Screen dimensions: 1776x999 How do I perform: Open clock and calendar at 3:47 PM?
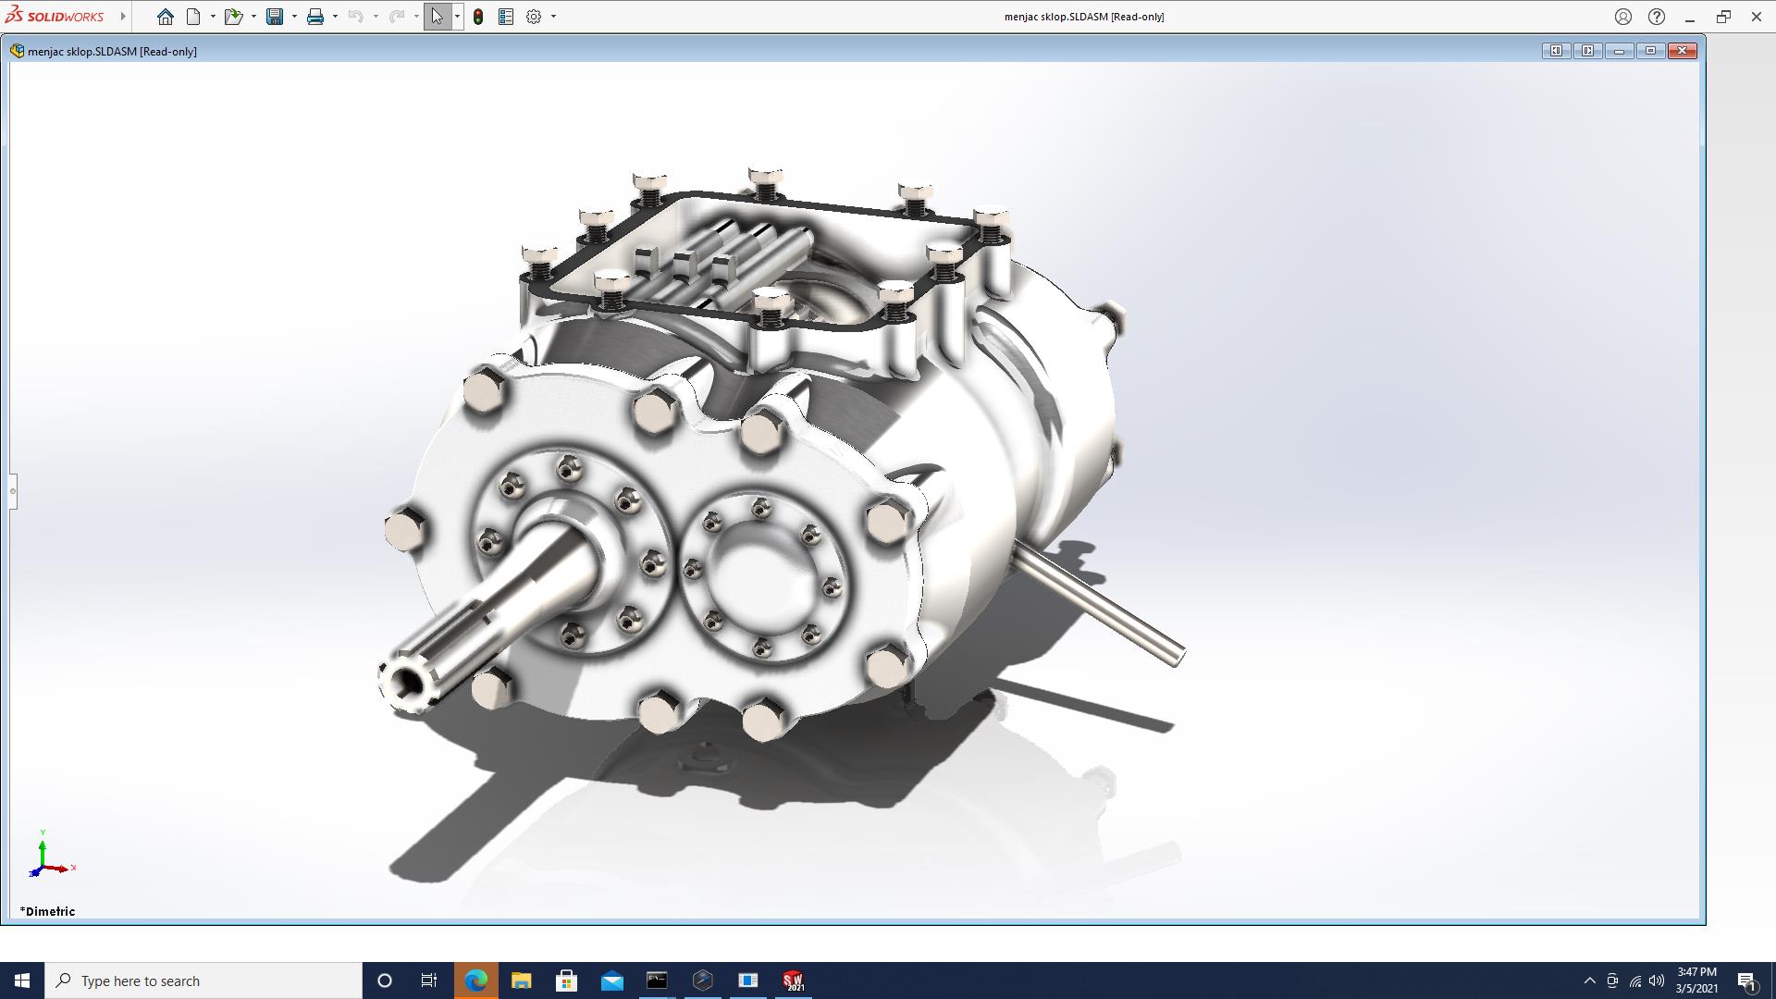coord(1696,980)
